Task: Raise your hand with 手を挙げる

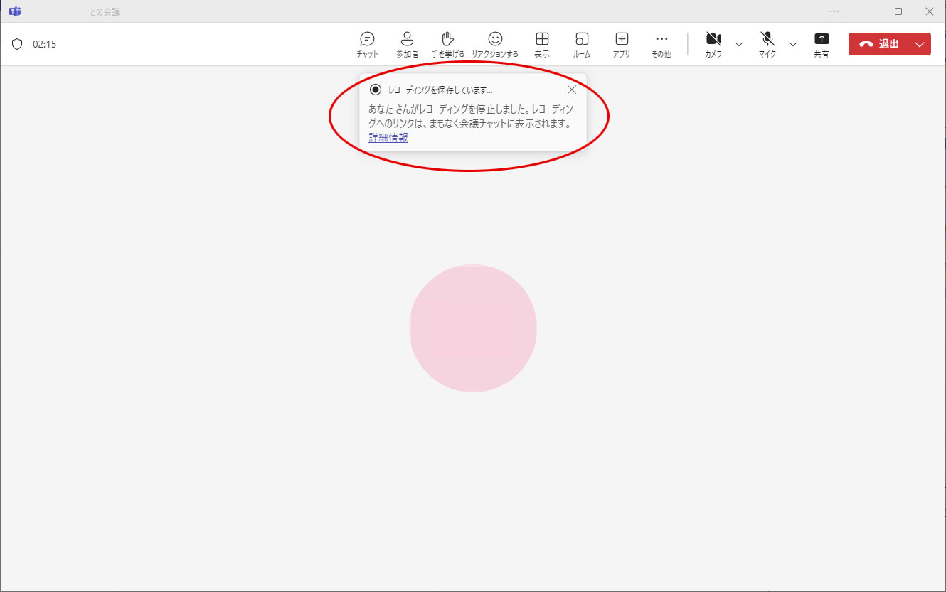Action: 447,43
